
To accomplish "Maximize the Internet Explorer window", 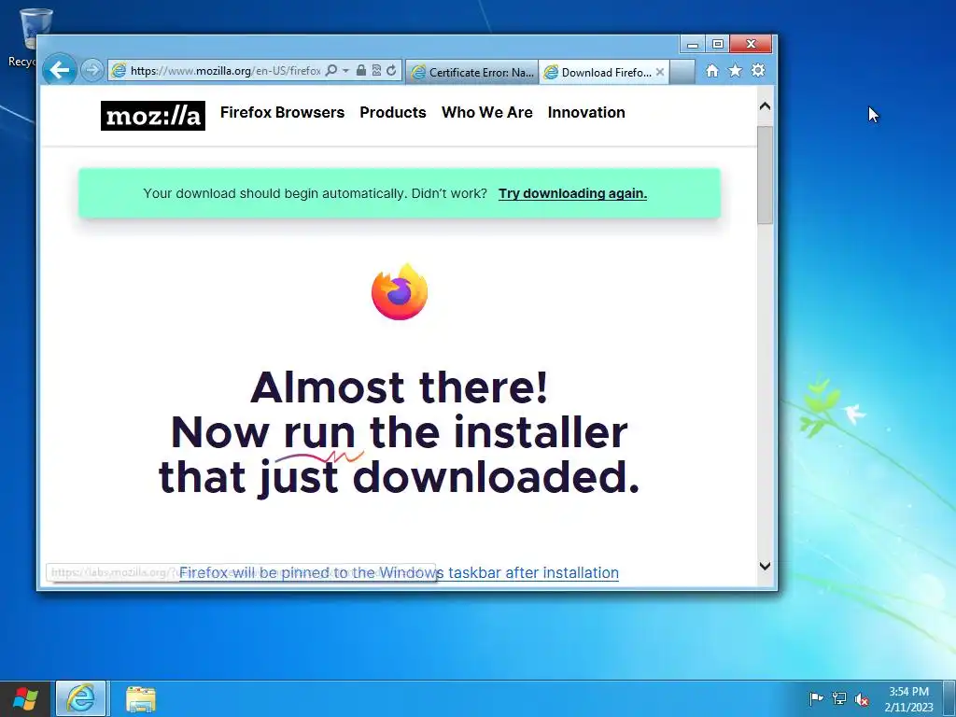I will point(718,45).
